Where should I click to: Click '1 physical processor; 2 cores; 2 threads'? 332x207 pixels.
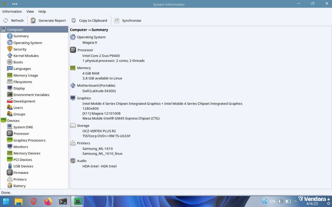(x=113, y=61)
